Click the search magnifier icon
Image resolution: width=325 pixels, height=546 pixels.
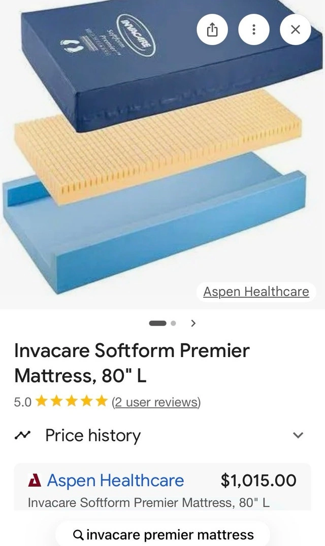pyautogui.click(x=78, y=534)
